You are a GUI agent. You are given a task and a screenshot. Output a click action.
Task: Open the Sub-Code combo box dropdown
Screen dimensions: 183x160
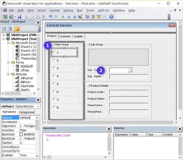click(130, 70)
